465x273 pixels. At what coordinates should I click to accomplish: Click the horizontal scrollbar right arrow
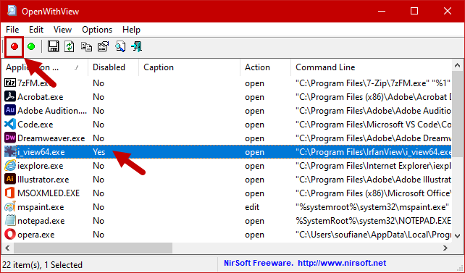pyautogui.click(x=445, y=248)
